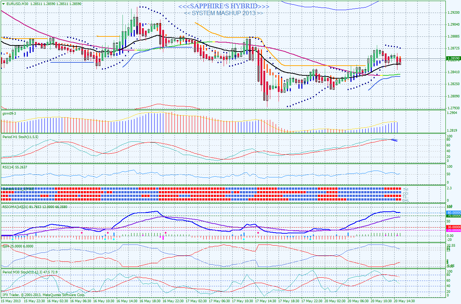
Task: Select the <<<SAPPHIRE'S HYBRID>>> title text
Action: point(224,6)
